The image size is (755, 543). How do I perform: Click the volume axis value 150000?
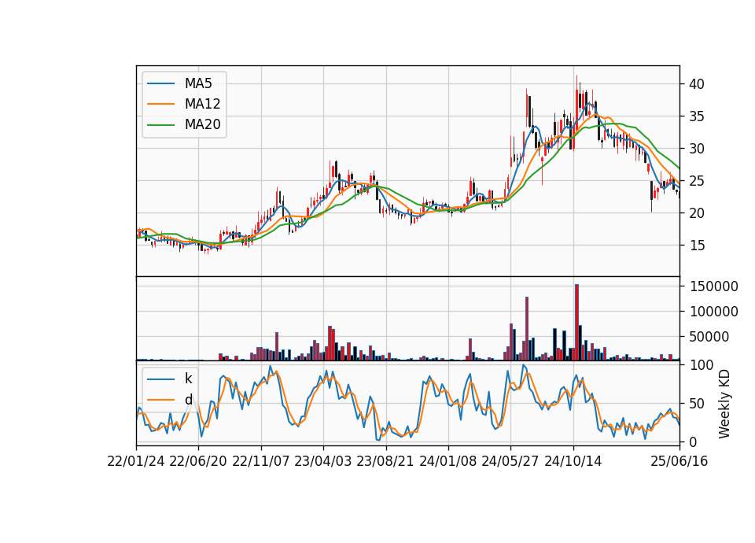(x=714, y=286)
